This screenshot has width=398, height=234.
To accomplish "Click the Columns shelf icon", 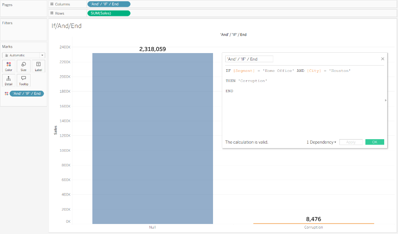I will 51,4.
